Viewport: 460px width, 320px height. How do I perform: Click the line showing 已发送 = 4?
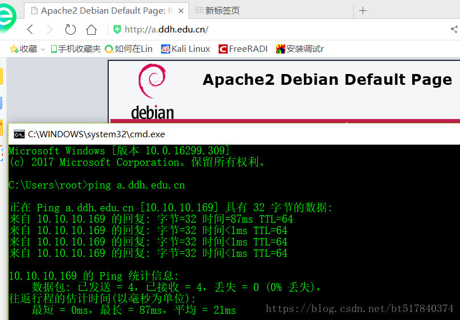click(176, 287)
